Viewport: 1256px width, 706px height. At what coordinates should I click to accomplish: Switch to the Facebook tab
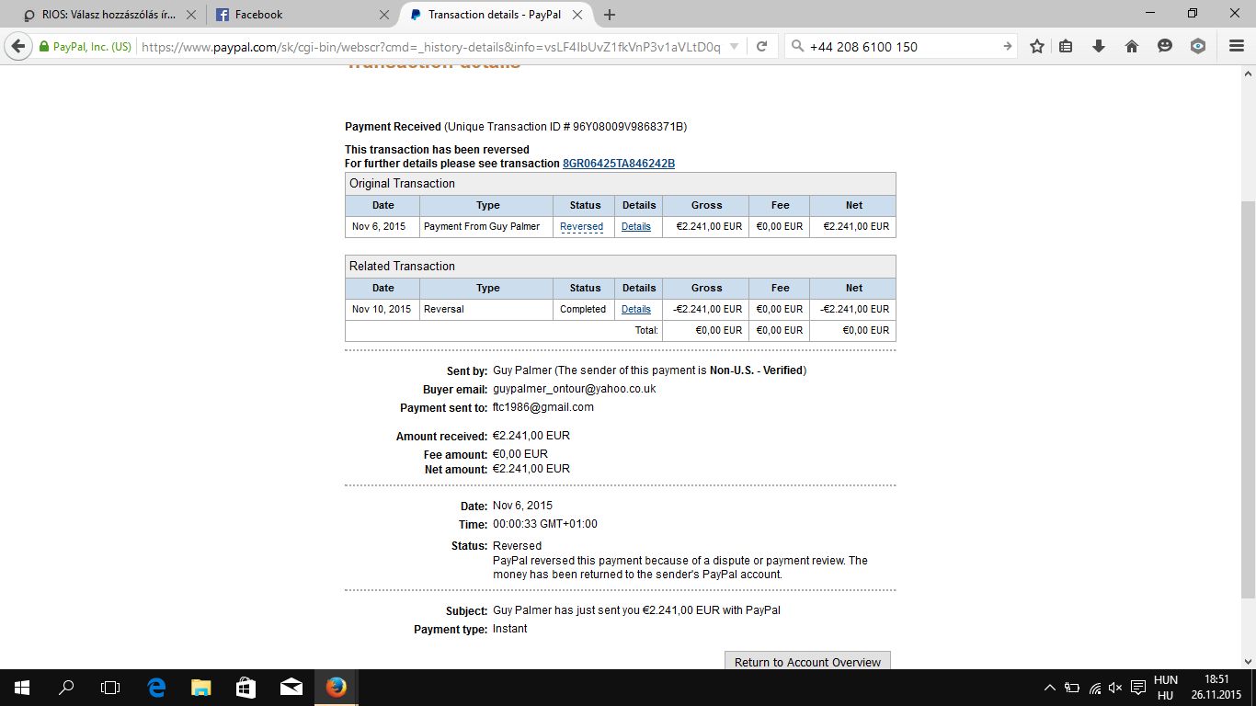click(303, 15)
